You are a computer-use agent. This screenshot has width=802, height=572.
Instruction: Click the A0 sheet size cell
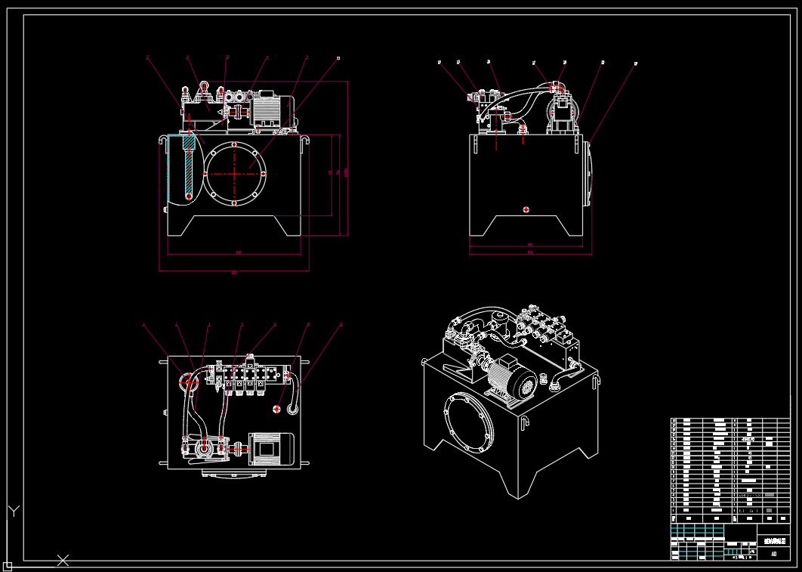click(x=774, y=554)
